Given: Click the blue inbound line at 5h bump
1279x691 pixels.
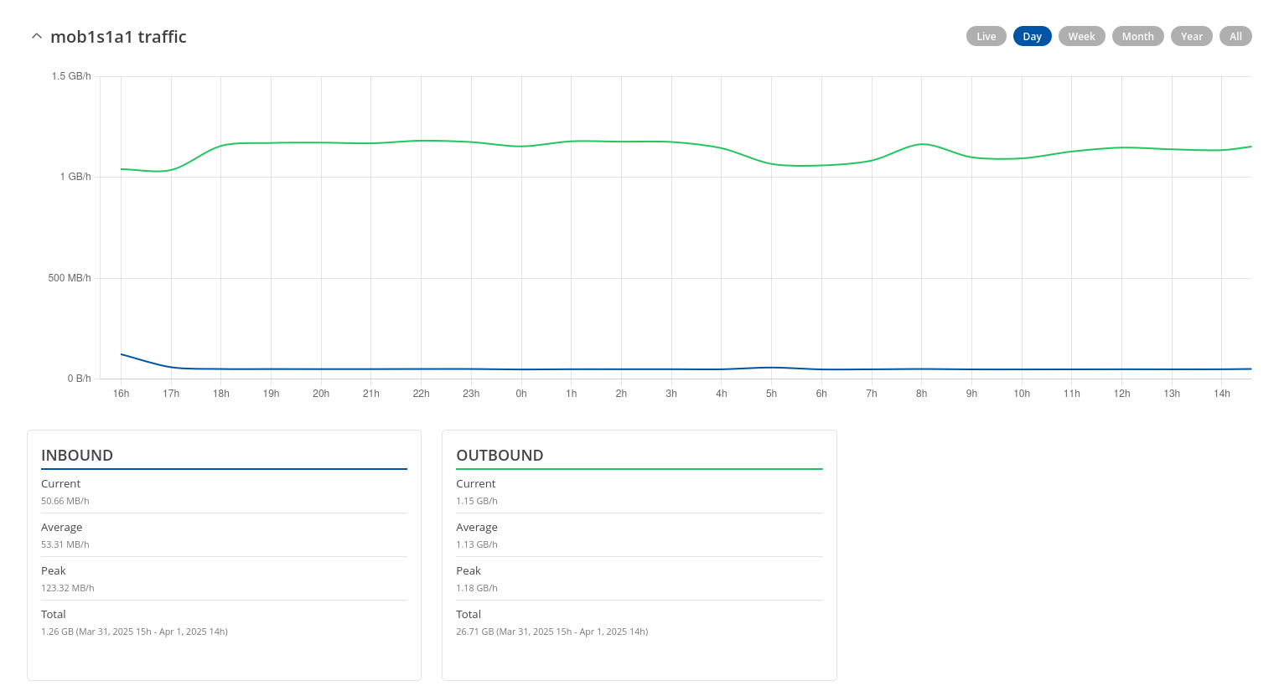Looking at the screenshot, I should point(772,367).
